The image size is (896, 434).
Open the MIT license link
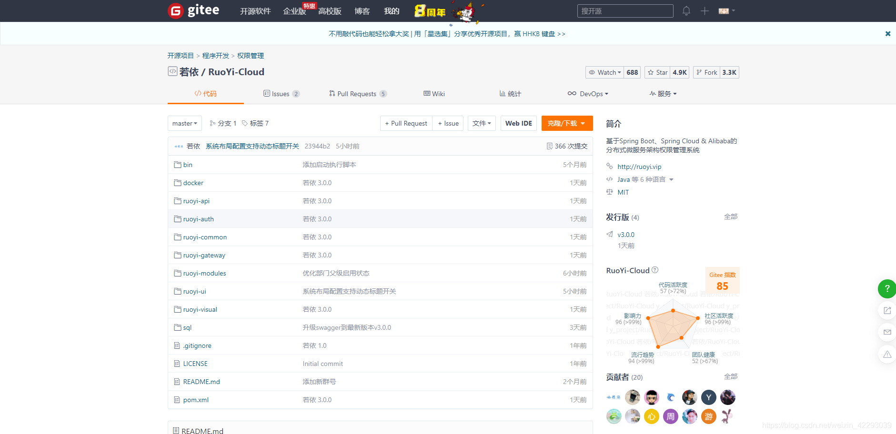tap(623, 192)
